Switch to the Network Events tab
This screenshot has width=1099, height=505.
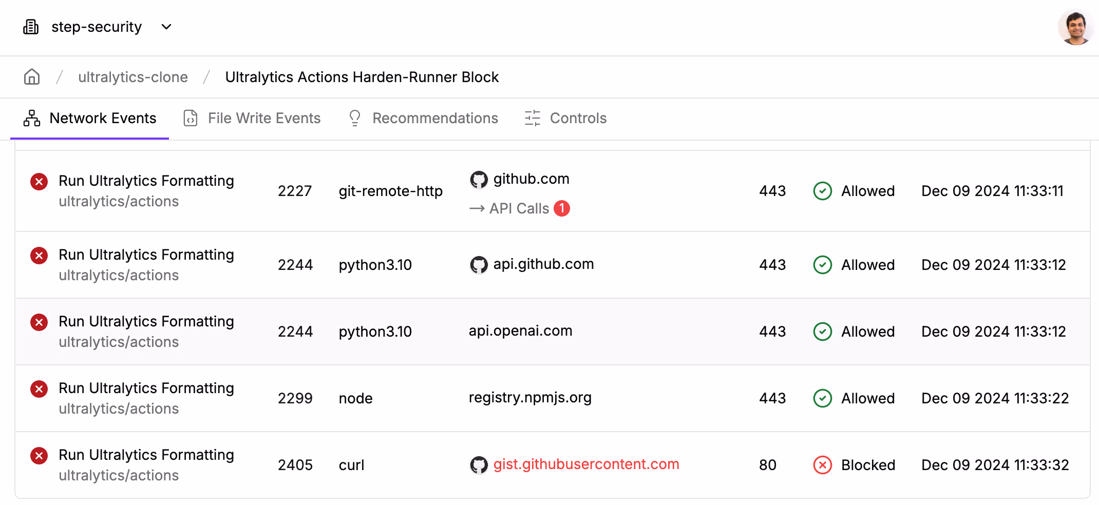90,118
